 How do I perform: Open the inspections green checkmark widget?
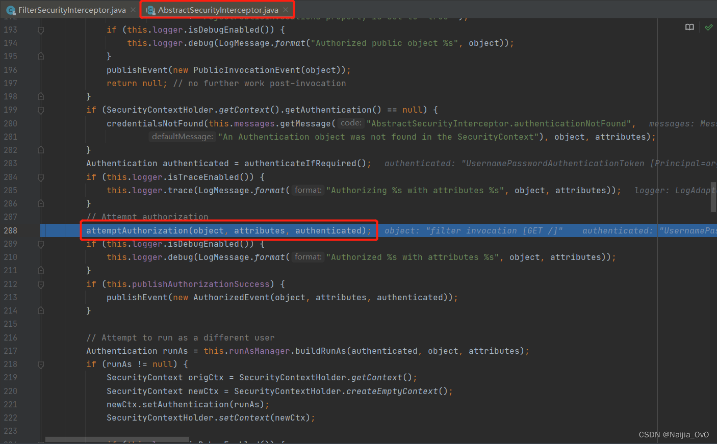[x=709, y=27]
